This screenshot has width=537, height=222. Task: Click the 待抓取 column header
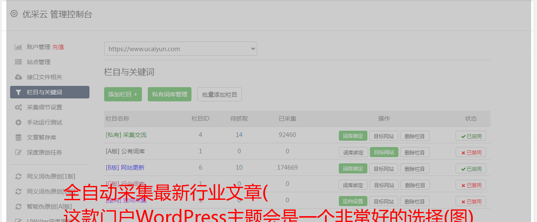(x=239, y=119)
